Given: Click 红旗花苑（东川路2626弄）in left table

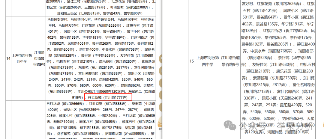Looking at the screenshot, I should coord(101,25).
